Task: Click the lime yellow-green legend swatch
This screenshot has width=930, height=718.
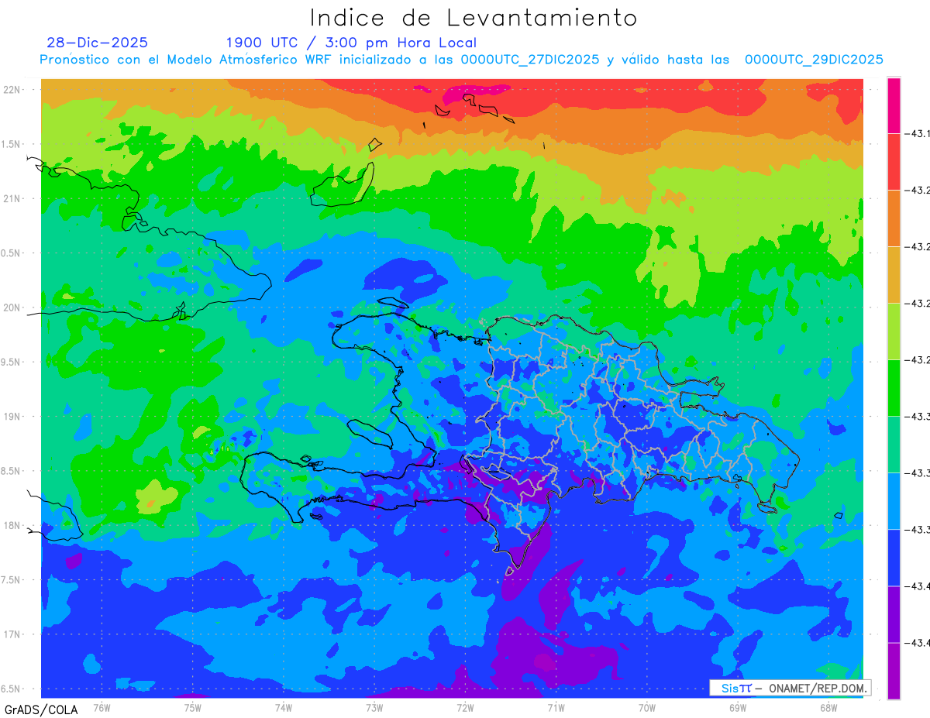Action: [x=894, y=332]
